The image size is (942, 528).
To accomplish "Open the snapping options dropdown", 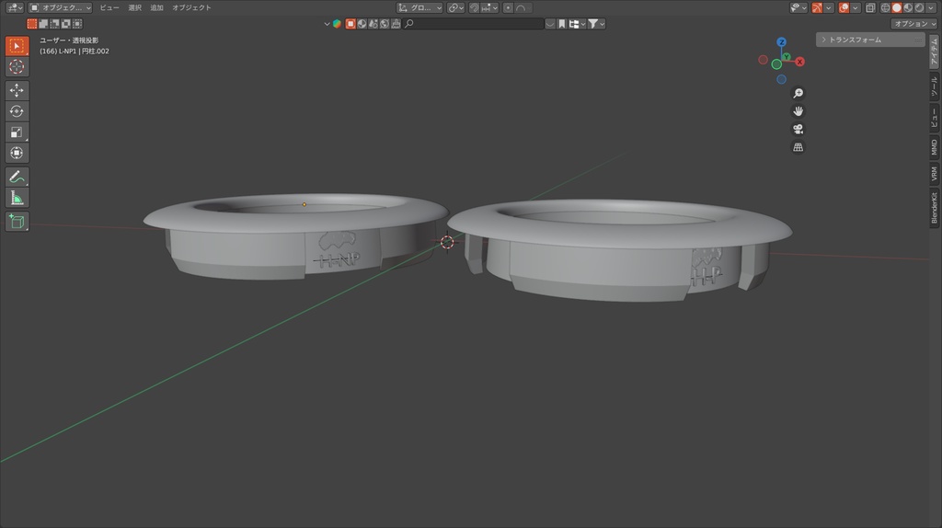I will point(490,7).
